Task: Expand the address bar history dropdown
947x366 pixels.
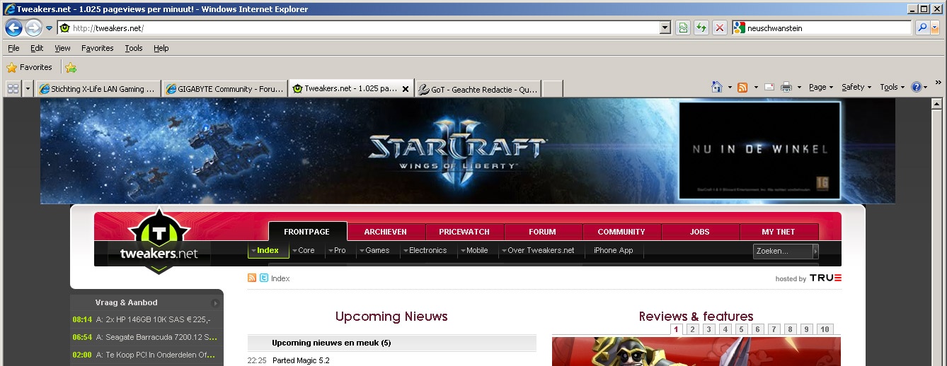Action: 665,28
